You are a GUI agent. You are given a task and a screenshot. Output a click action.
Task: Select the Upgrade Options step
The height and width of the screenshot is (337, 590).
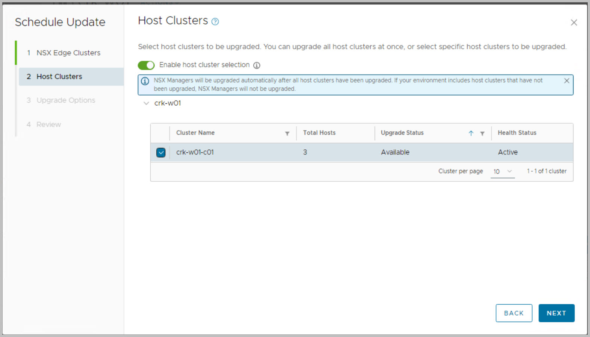[65, 100]
